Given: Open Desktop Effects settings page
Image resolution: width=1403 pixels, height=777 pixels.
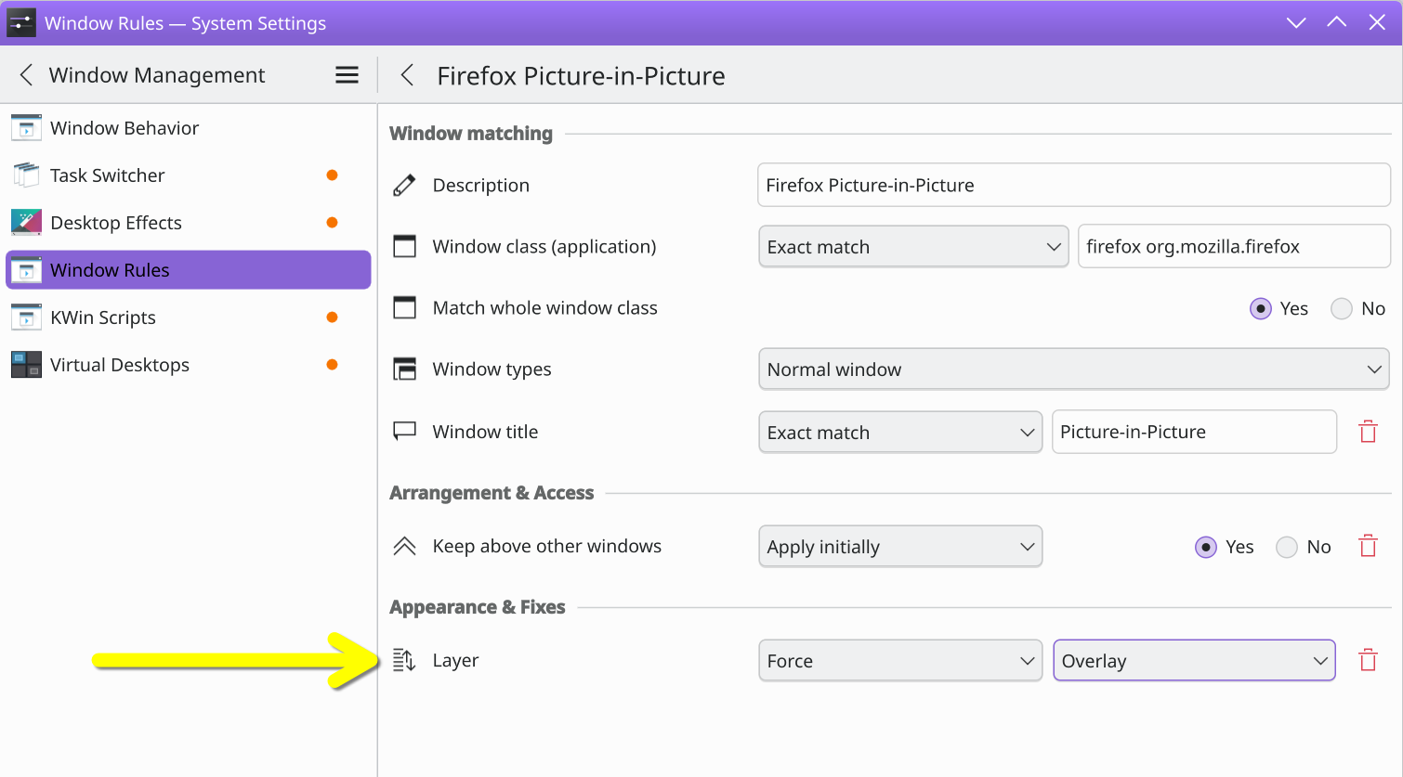Looking at the screenshot, I should point(189,223).
